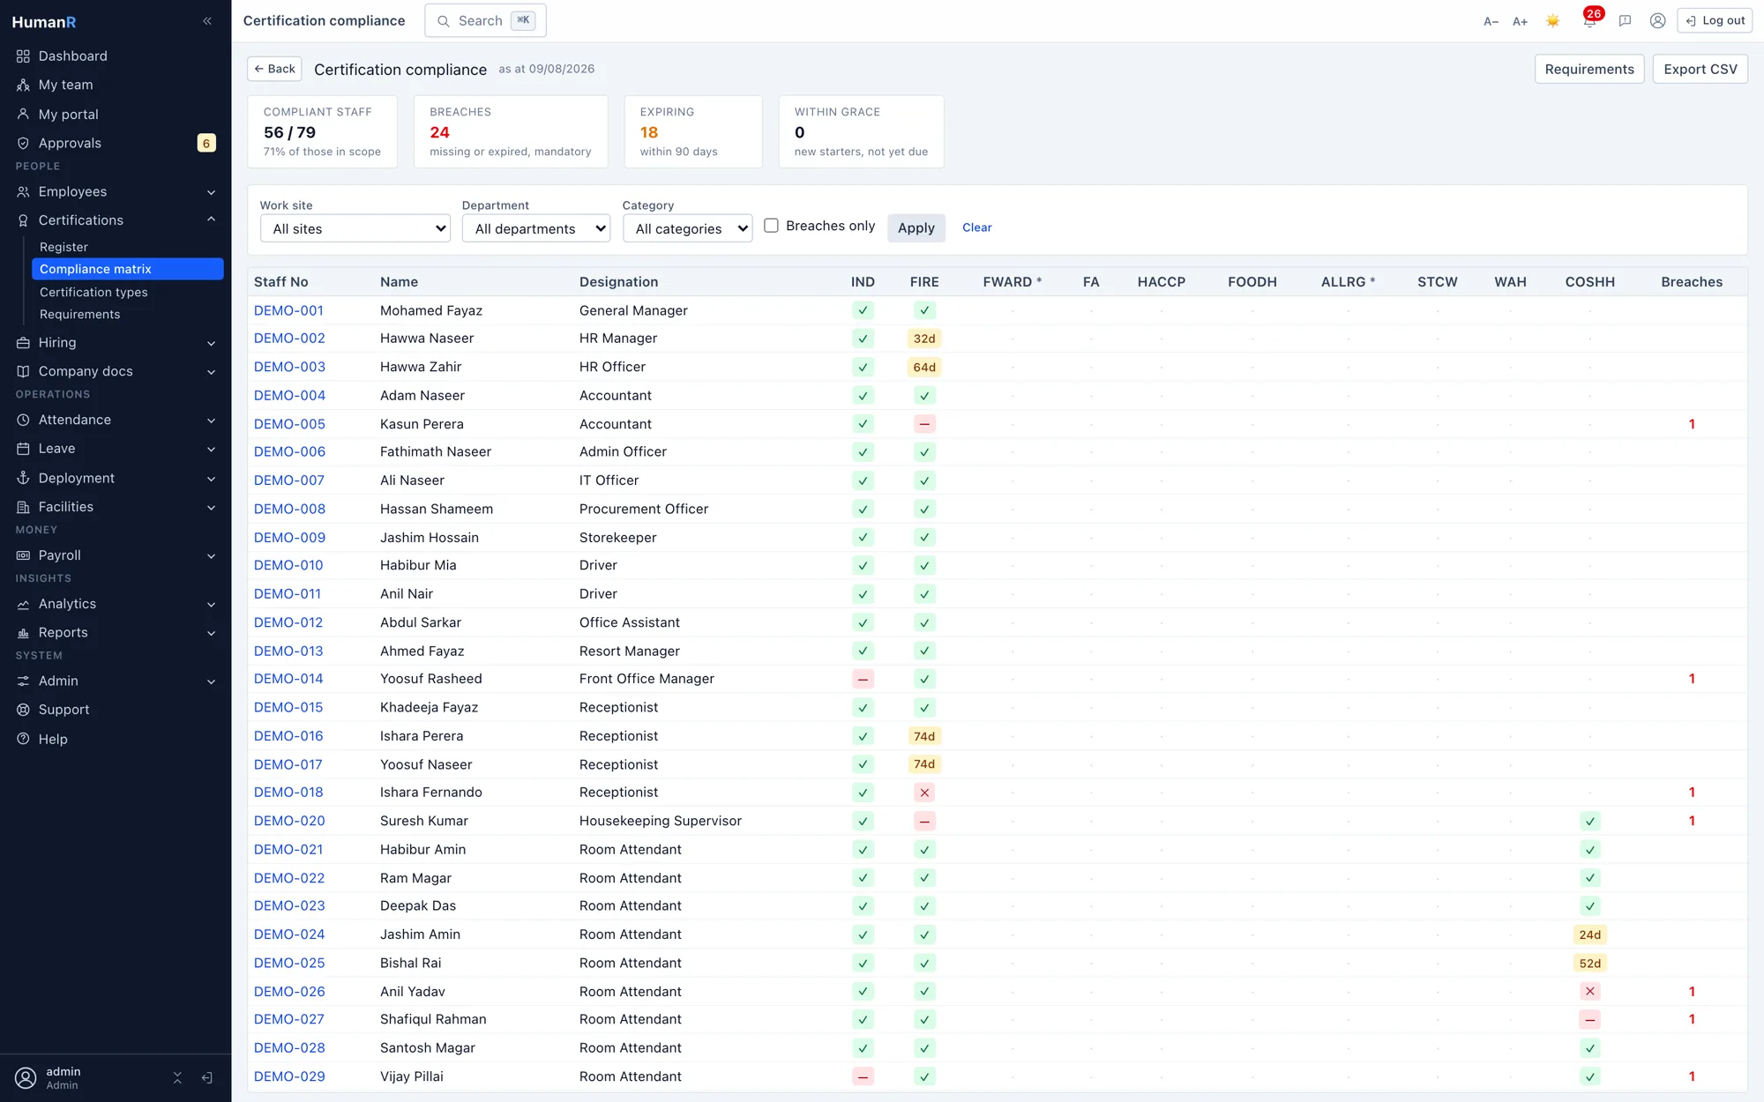Click the sidebar bottom logout arrow icon
The image size is (1764, 1102).
tap(207, 1077)
